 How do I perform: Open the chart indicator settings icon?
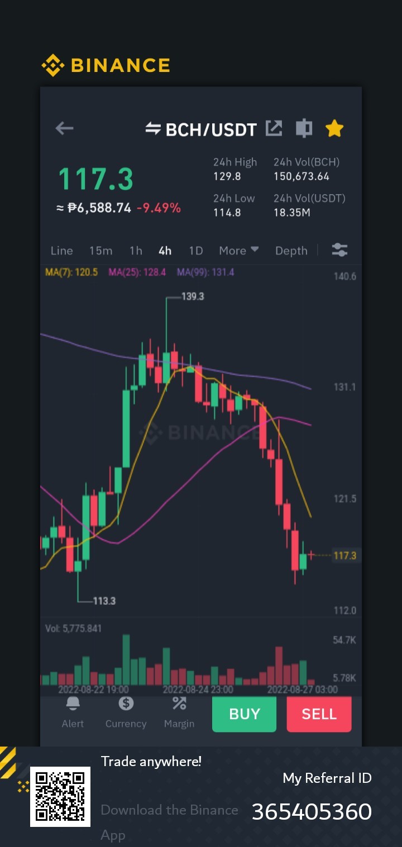coord(339,250)
